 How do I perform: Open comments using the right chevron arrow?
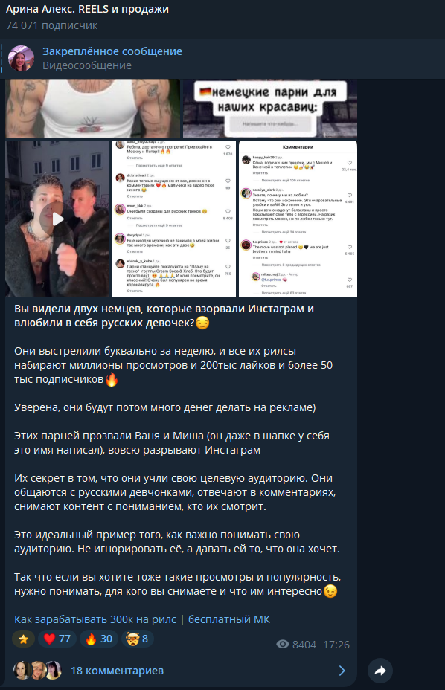tap(342, 671)
